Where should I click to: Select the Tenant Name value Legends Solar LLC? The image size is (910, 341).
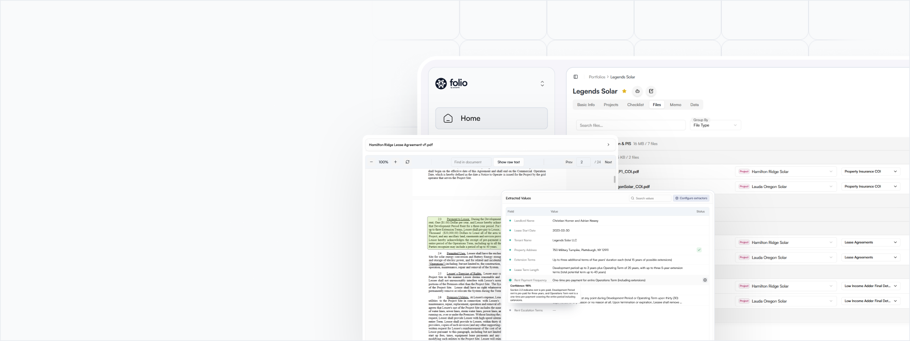coord(564,240)
